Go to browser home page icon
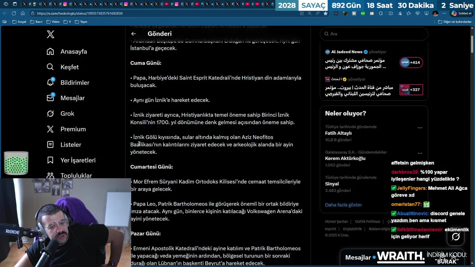The image size is (475, 267). pyautogui.click(x=23, y=13)
